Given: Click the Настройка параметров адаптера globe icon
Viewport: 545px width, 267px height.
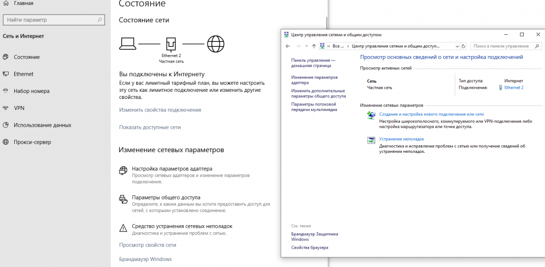Looking at the screenshot, I should 123,171.
